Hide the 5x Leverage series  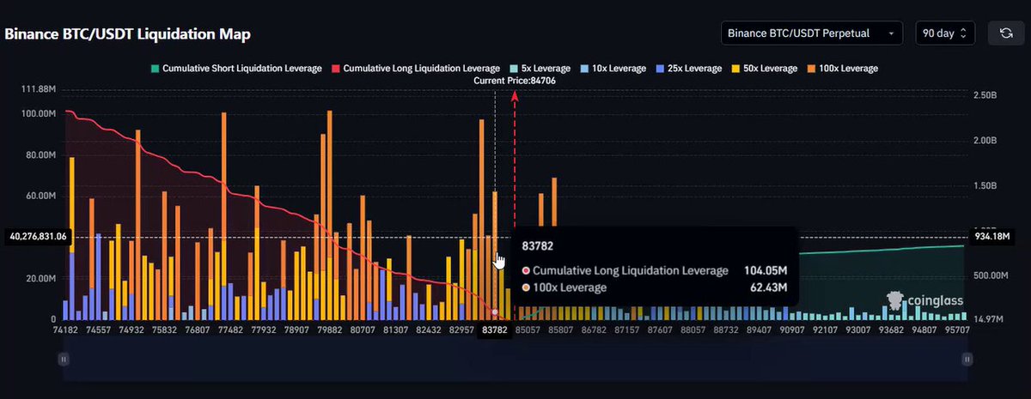540,68
